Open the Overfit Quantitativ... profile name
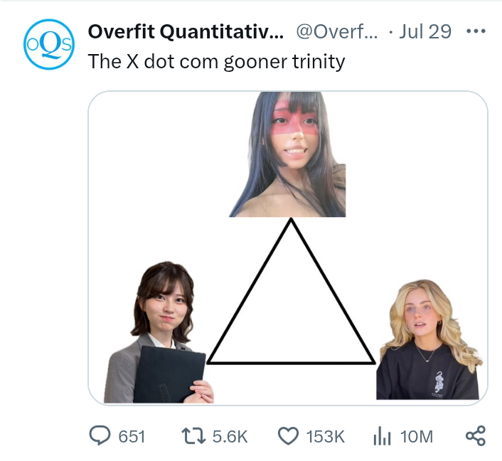This screenshot has width=502, height=461. (186, 32)
